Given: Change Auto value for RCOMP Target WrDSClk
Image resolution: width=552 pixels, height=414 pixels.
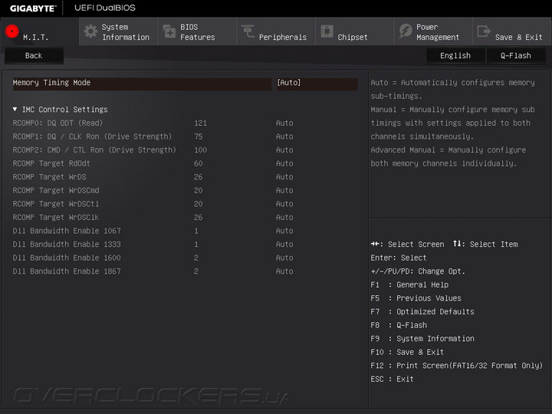Looking at the screenshot, I should pos(284,218).
